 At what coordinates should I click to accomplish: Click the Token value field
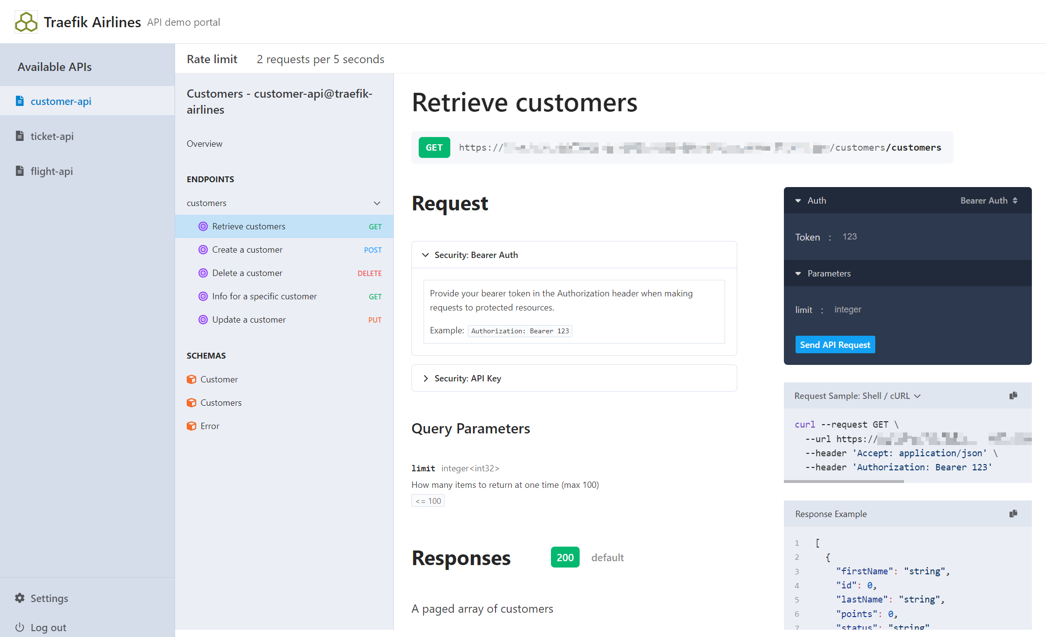pos(850,237)
